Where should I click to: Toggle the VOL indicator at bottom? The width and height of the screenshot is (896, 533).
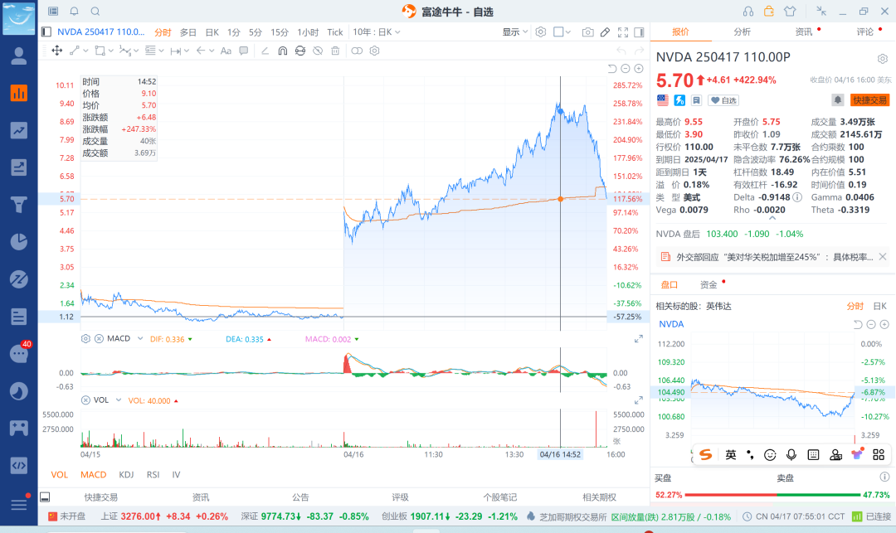tap(60, 474)
